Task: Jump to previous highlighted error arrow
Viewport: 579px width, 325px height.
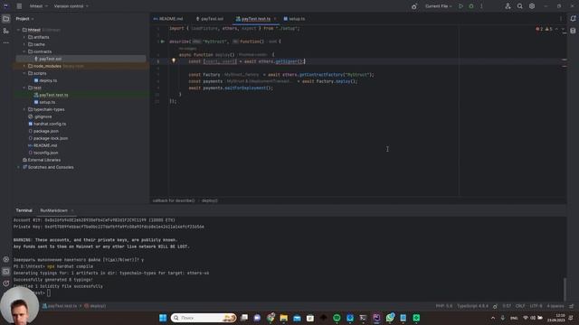Action: 556,29
